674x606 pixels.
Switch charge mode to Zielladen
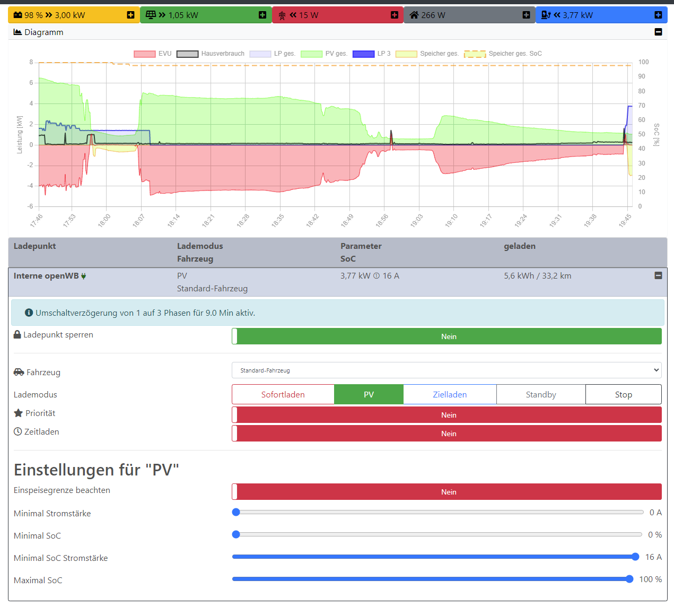tap(450, 395)
